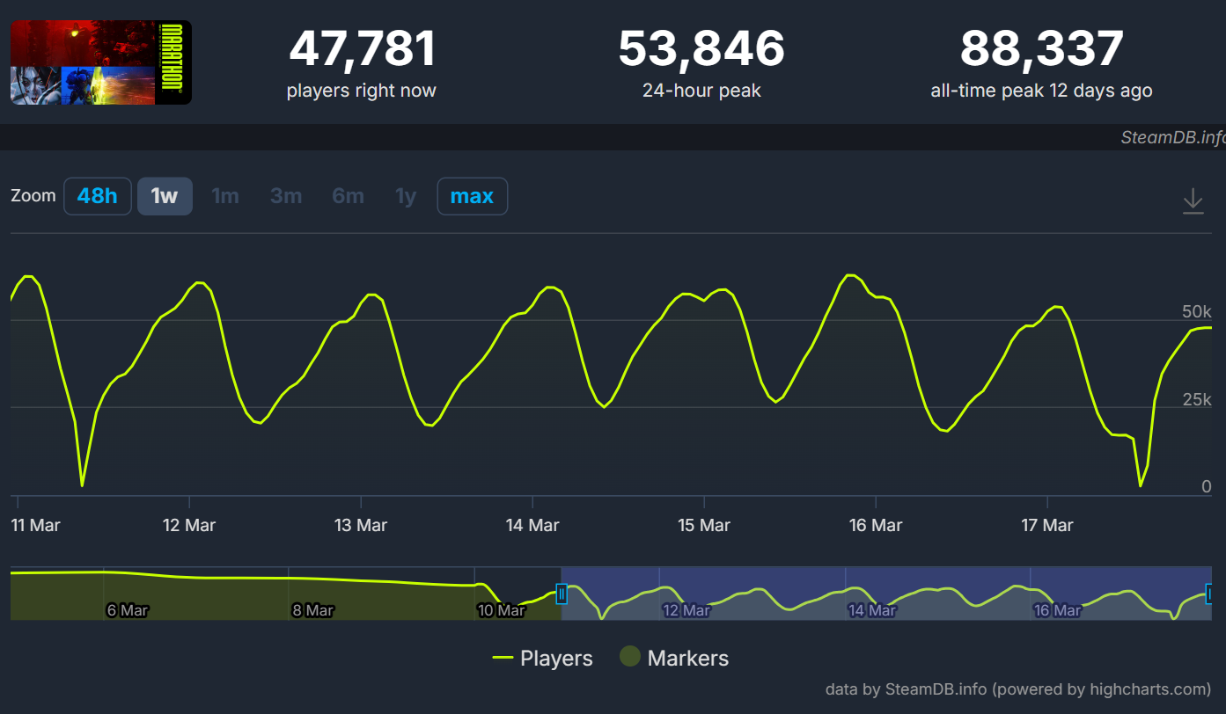
Task: Click the 47,781 players right now figure
Action: pos(362,49)
